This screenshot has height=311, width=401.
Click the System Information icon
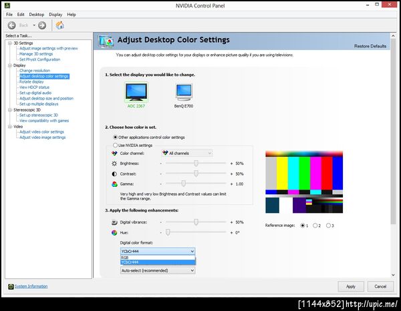click(x=11, y=286)
